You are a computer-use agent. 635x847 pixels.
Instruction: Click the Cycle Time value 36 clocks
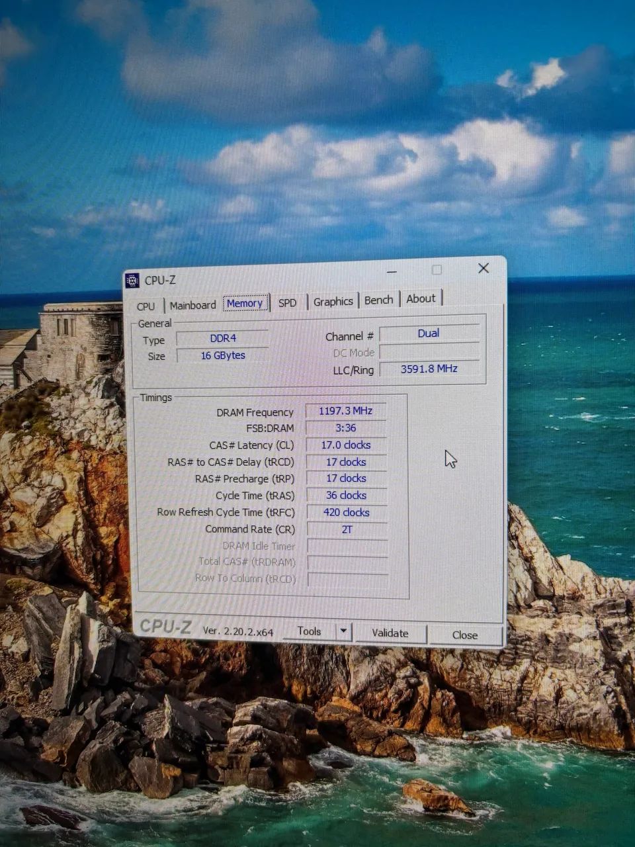346,495
